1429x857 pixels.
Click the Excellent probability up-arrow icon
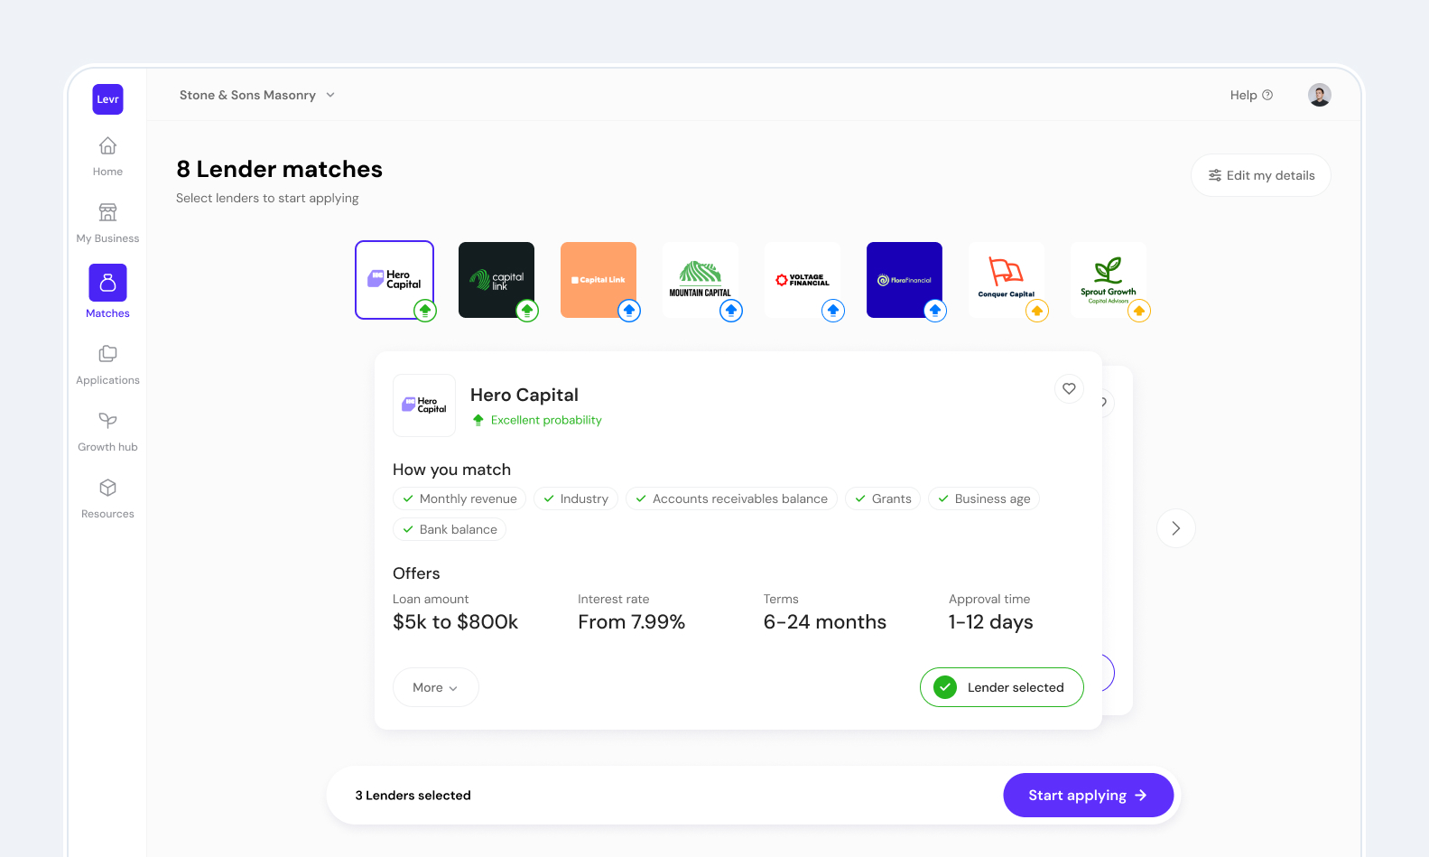tap(478, 420)
